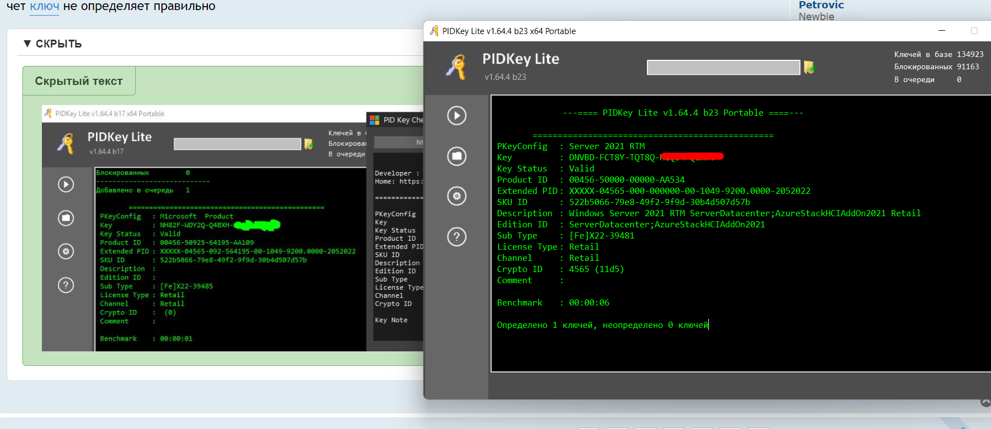Viewport: 991px width, 429px height.
Task: Click the 'Key Note' label in PID Key Checker window
Action: coord(391,320)
